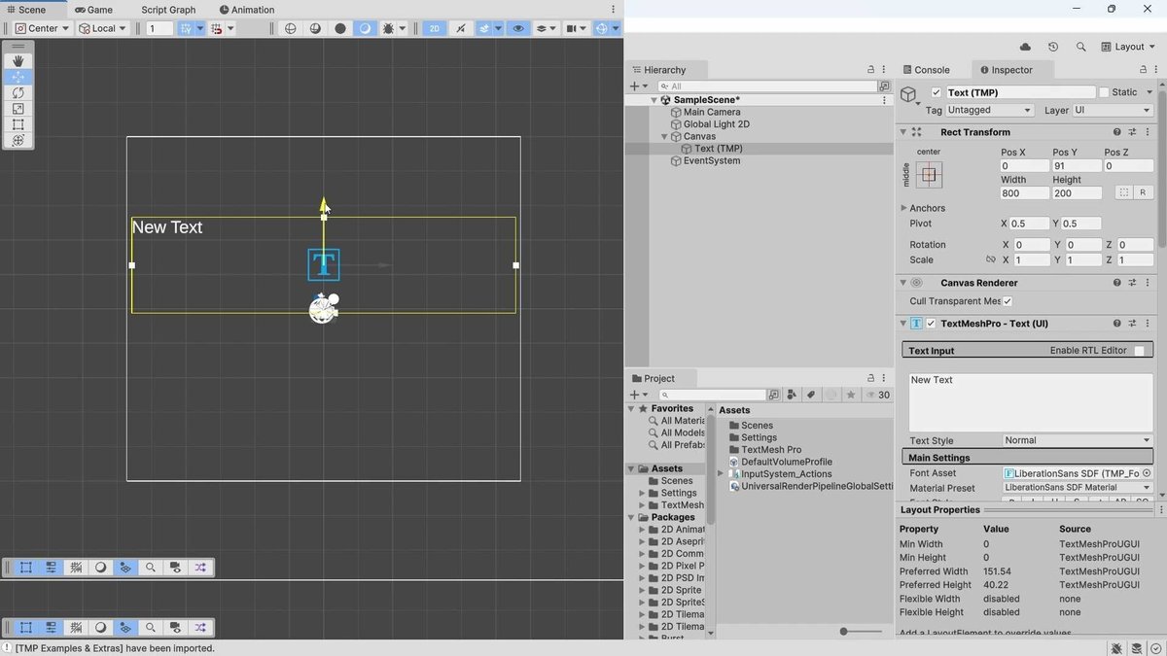Click the unlit solid sphere draw mode icon
The width and height of the screenshot is (1167, 656).
pyautogui.click(x=340, y=28)
